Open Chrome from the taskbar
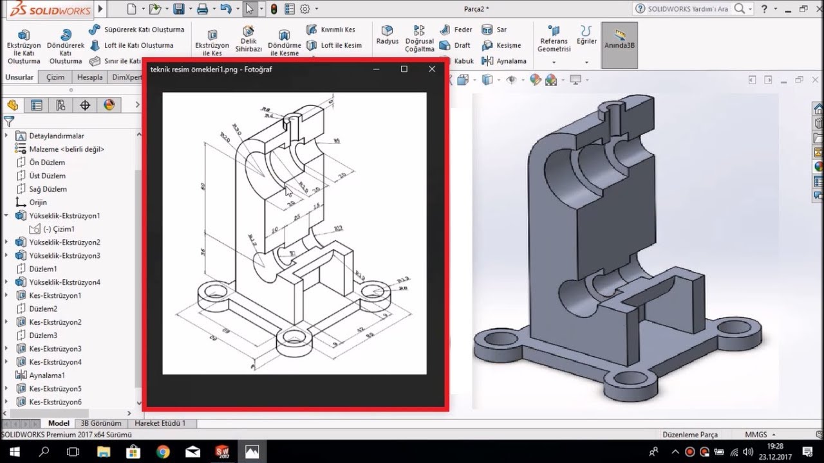This screenshot has height=463, width=824. 163,451
